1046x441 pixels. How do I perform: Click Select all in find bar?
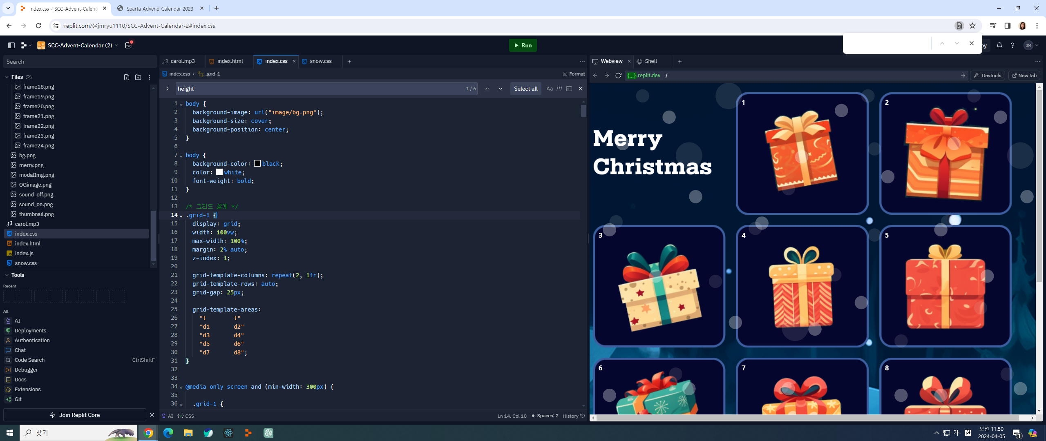pyautogui.click(x=525, y=89)
